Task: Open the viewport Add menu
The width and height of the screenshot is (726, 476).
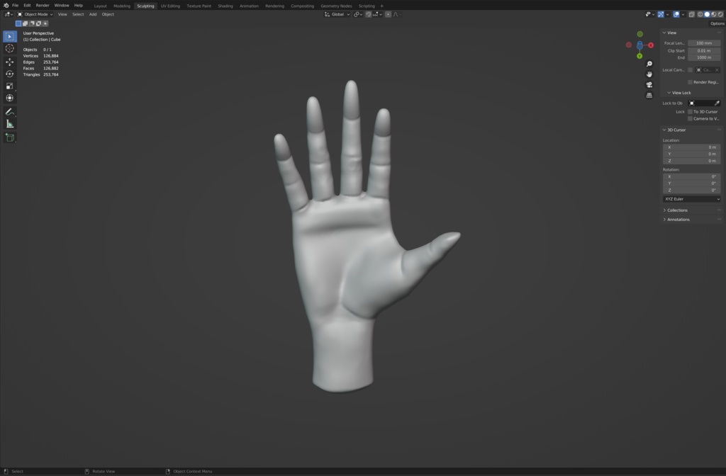Action: pyautogui.click(x=93, y=14)
